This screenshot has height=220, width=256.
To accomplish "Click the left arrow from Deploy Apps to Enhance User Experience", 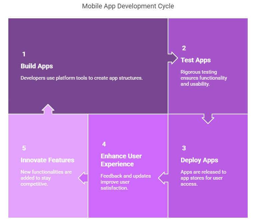I will (x=163, y=178).
